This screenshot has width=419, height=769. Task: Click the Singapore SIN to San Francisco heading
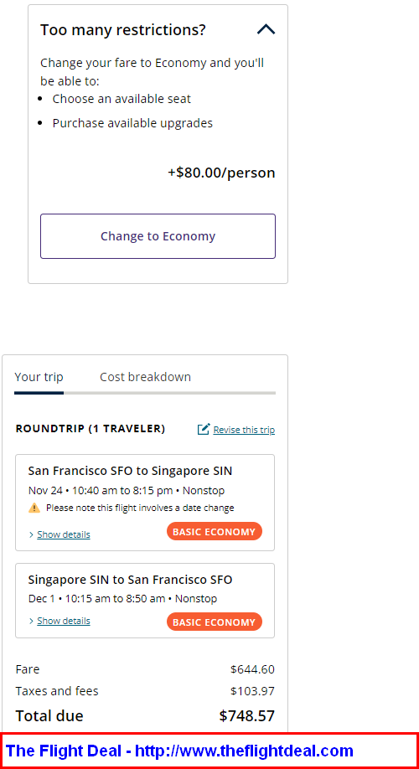coord(130,580)
